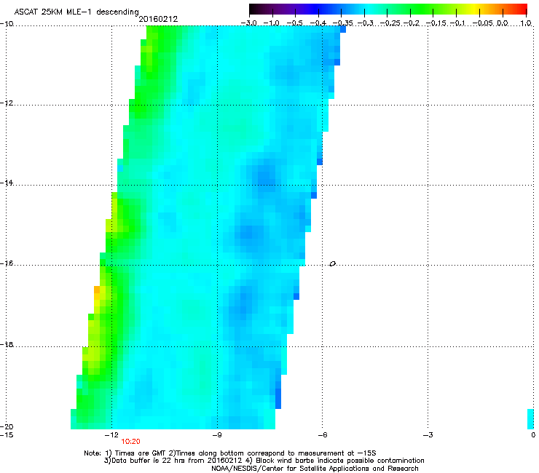Screen dimensions: 539x473
Task: Click the orange pixel on the swath's left edge
Action: (x=97, y=290)
